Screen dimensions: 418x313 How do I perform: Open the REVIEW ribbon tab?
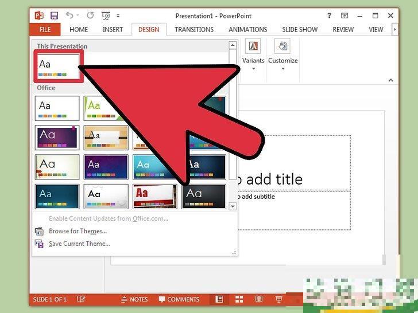pos(343,29)
